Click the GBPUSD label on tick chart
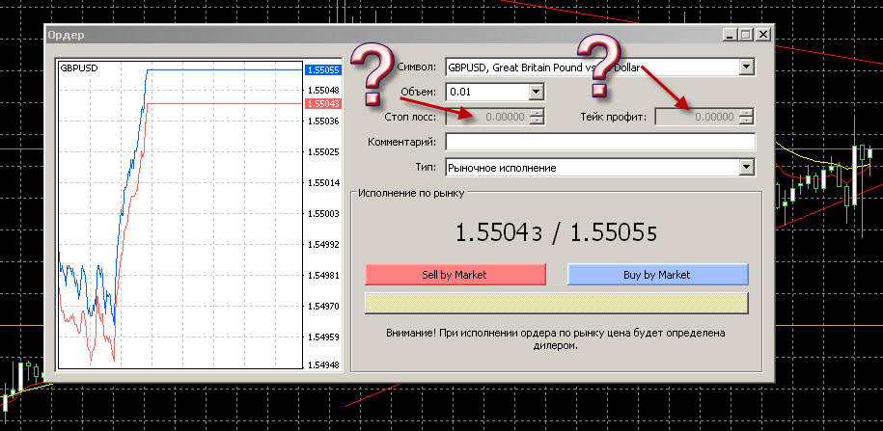Screen dimensions: 883x431 click(x=78, y=67)
